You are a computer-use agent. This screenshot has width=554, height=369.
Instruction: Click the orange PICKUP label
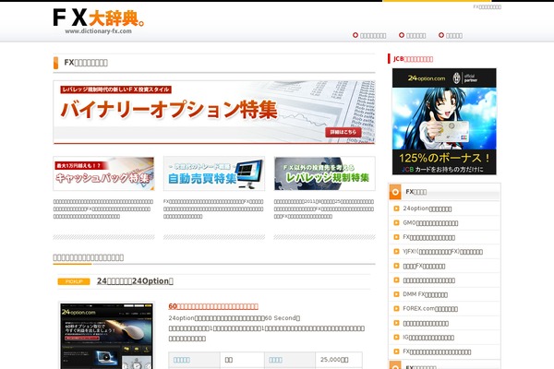[74, 281]
